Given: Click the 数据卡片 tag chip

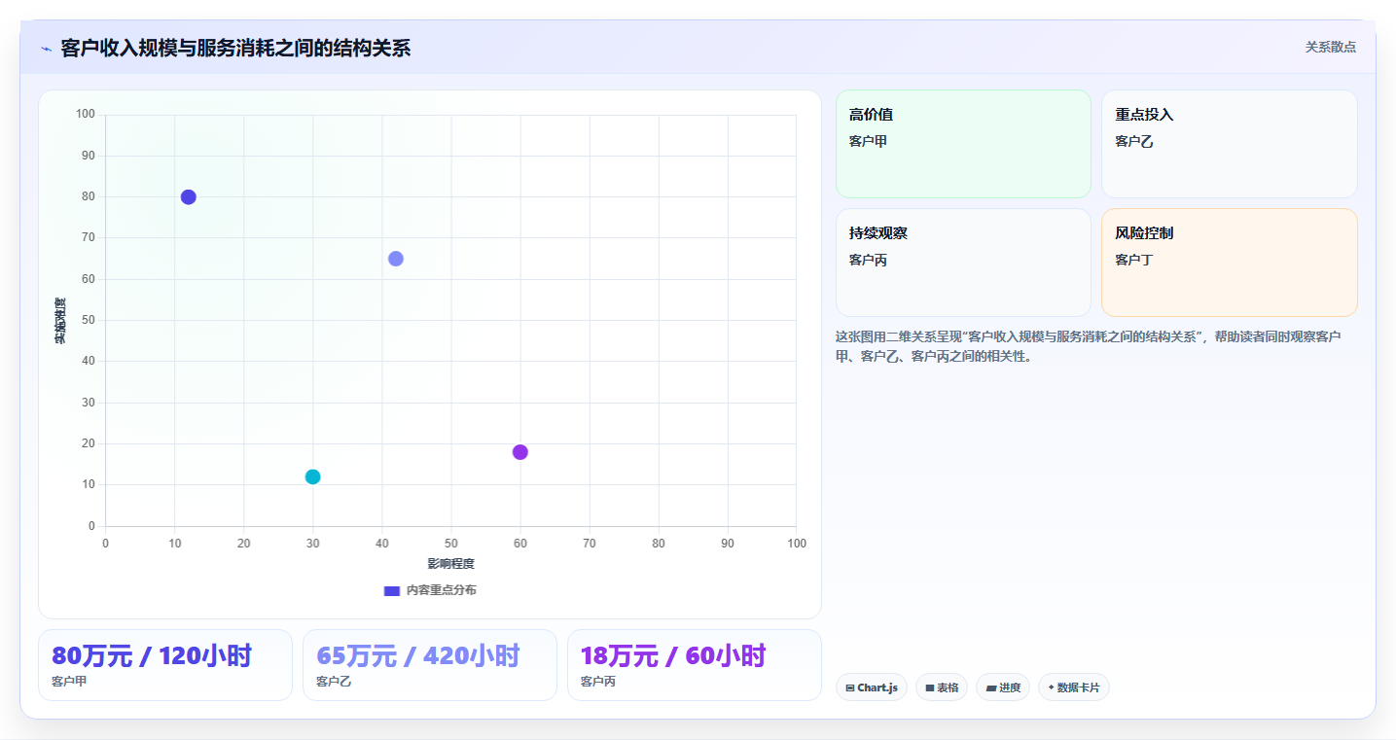Looking at the screenshot, I should click(1074, 687).
